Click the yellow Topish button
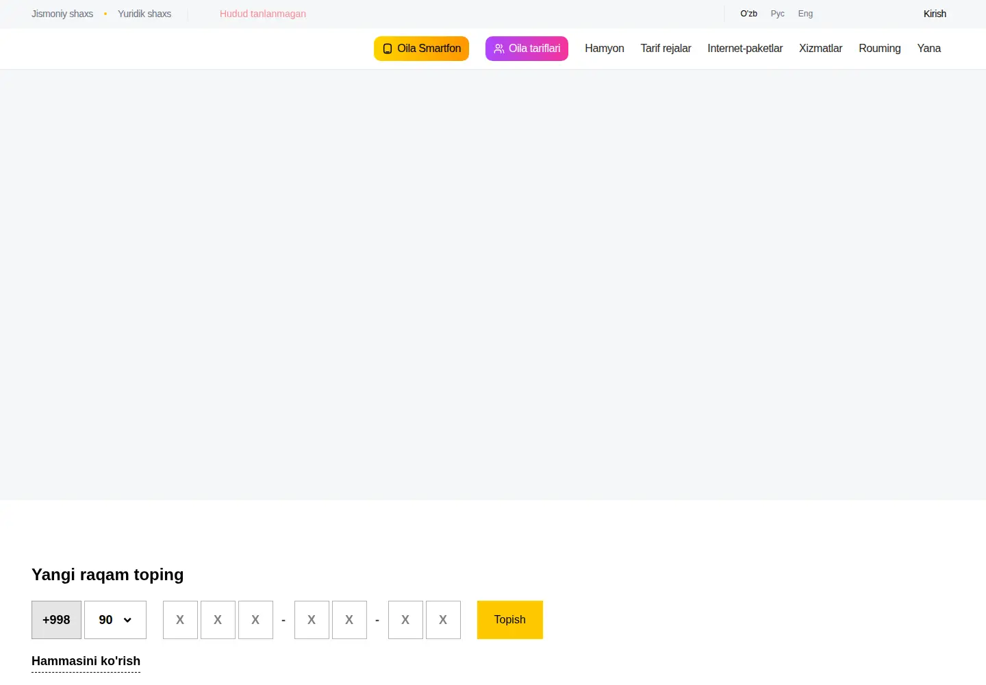Screen dimensions: 986x685 click(x=510, y=620)
